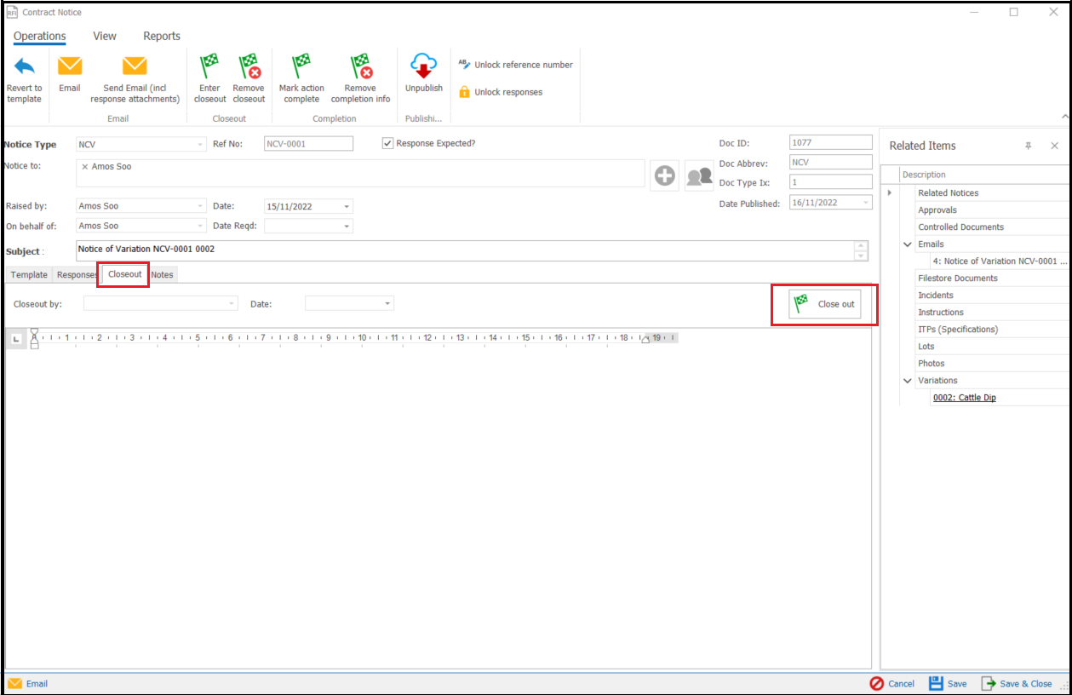
Task: Click Enter closeout flag icon
Action: click(209, 66)
